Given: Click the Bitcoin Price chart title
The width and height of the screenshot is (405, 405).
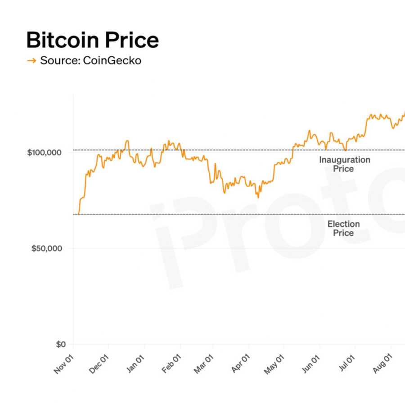Looking at the screenshot, I should click(93, 40).
